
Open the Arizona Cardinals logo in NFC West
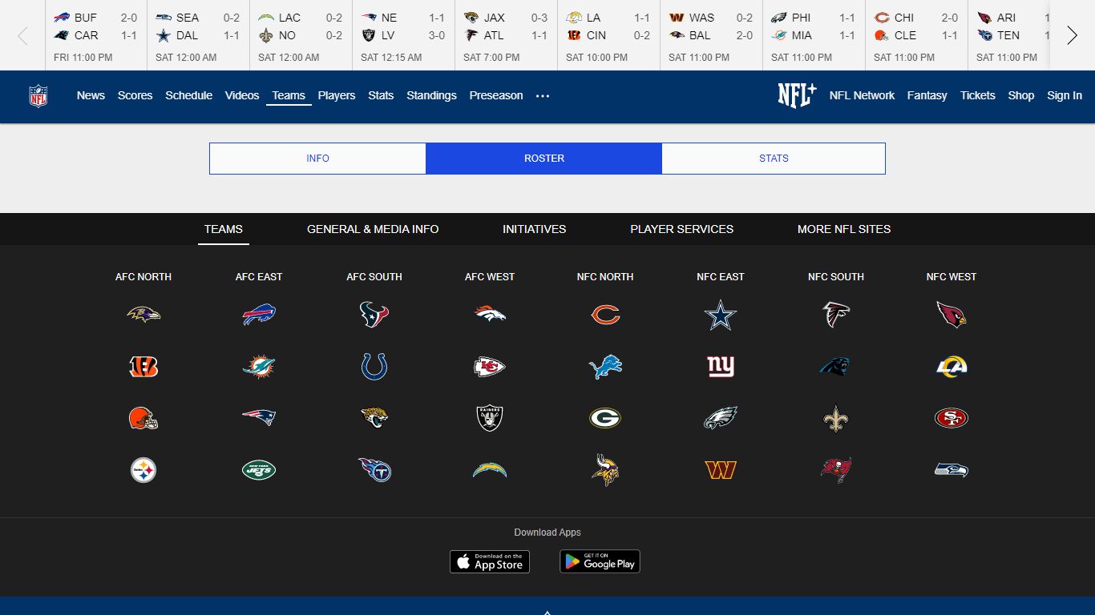click(x=952, y=315)
